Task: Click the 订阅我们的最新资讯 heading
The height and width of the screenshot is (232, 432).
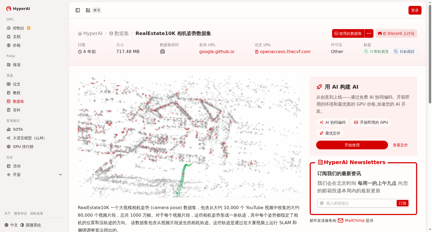Action: 339,174
